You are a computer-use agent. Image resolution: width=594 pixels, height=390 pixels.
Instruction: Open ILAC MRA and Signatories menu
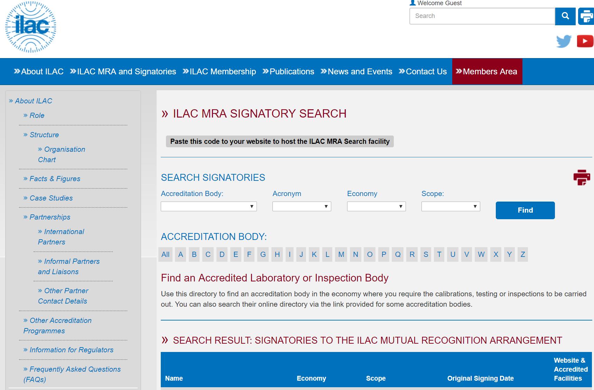pyautogui.click(x=123, y=72)
